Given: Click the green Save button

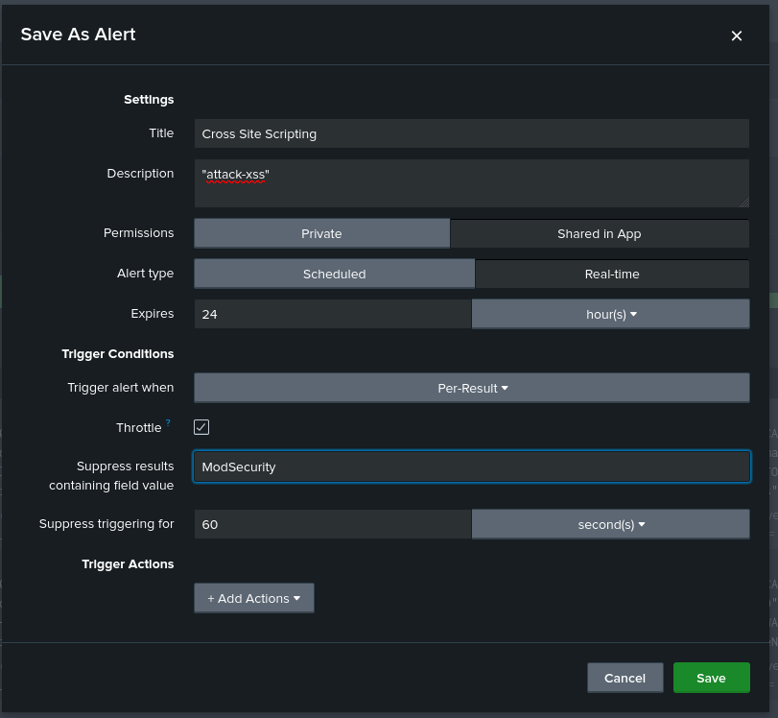Looking at the screenshot, I should pyautogui.click(x=711, y=678).
